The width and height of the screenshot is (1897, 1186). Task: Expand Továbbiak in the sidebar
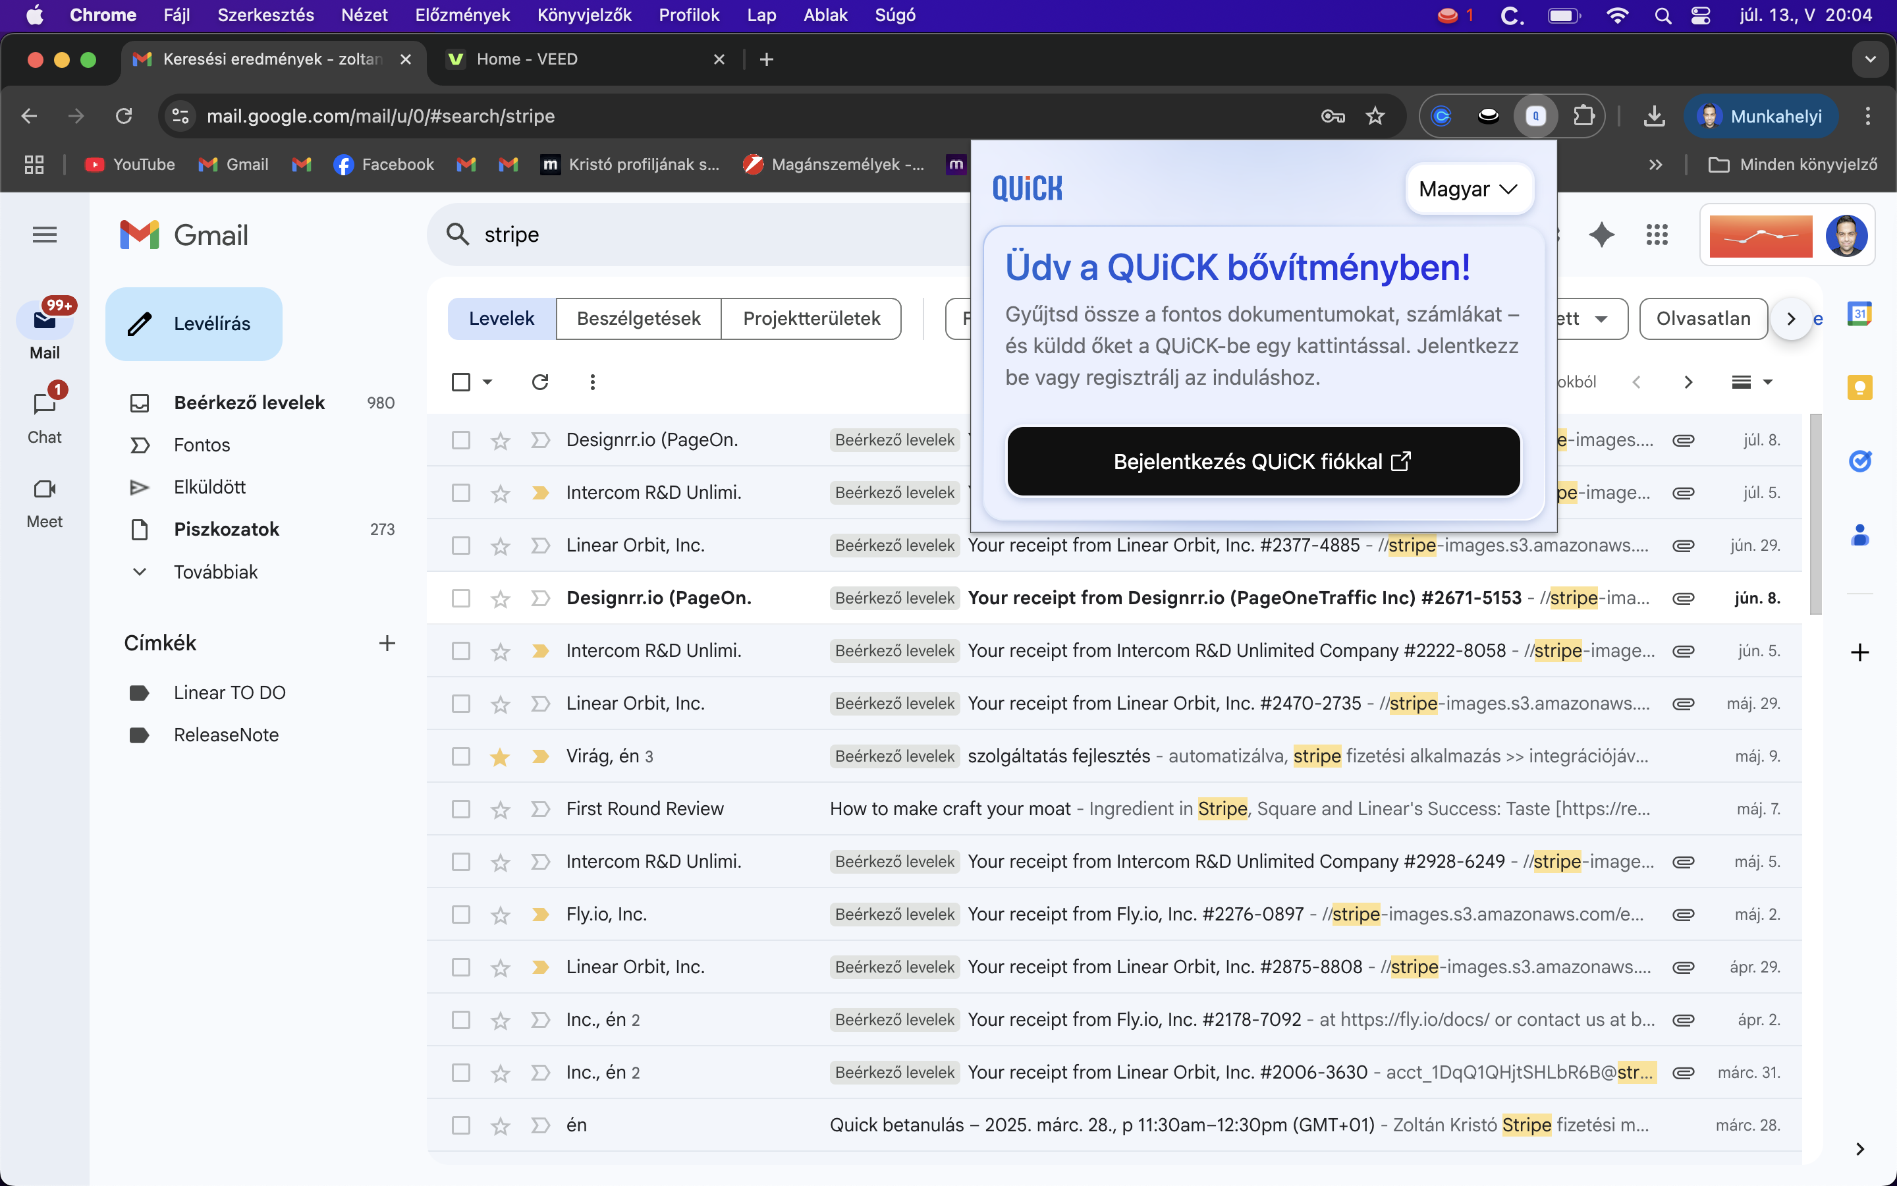point(215,572)
